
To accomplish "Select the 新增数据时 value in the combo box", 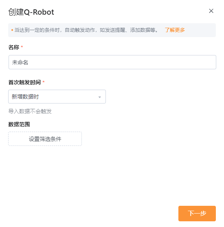I will (25, 97).
